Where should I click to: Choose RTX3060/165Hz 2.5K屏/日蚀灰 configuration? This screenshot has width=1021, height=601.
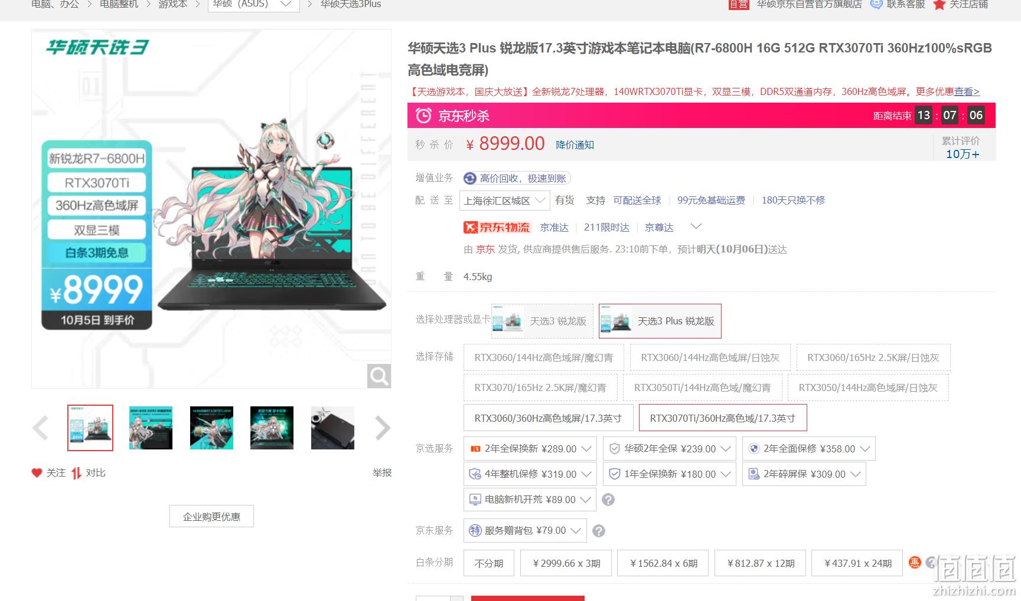(873, 357)
